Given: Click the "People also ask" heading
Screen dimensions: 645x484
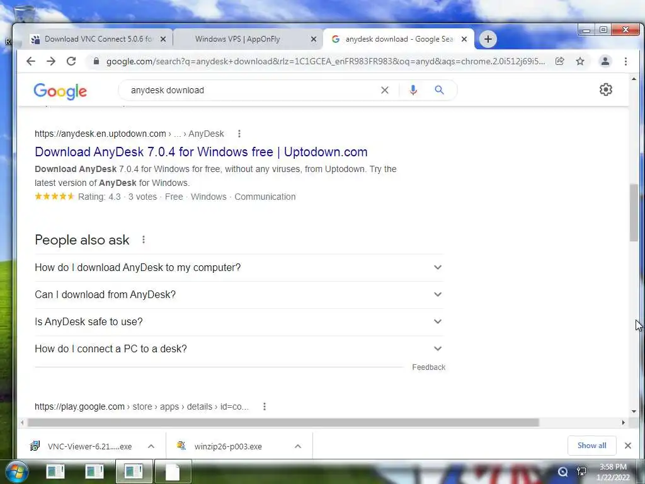Looking at the screenshot, I should pyautogui.click(x=82, y=239).
